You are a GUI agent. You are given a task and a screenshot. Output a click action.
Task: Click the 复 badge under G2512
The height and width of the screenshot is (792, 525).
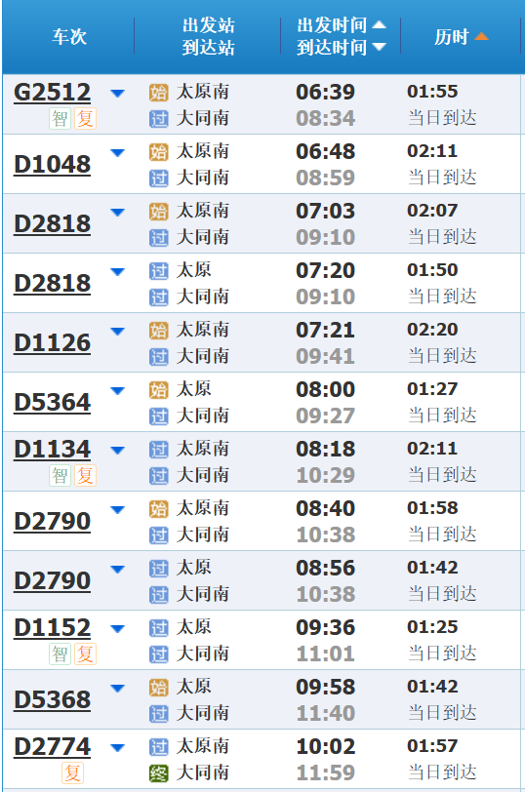tap(86, 119)
